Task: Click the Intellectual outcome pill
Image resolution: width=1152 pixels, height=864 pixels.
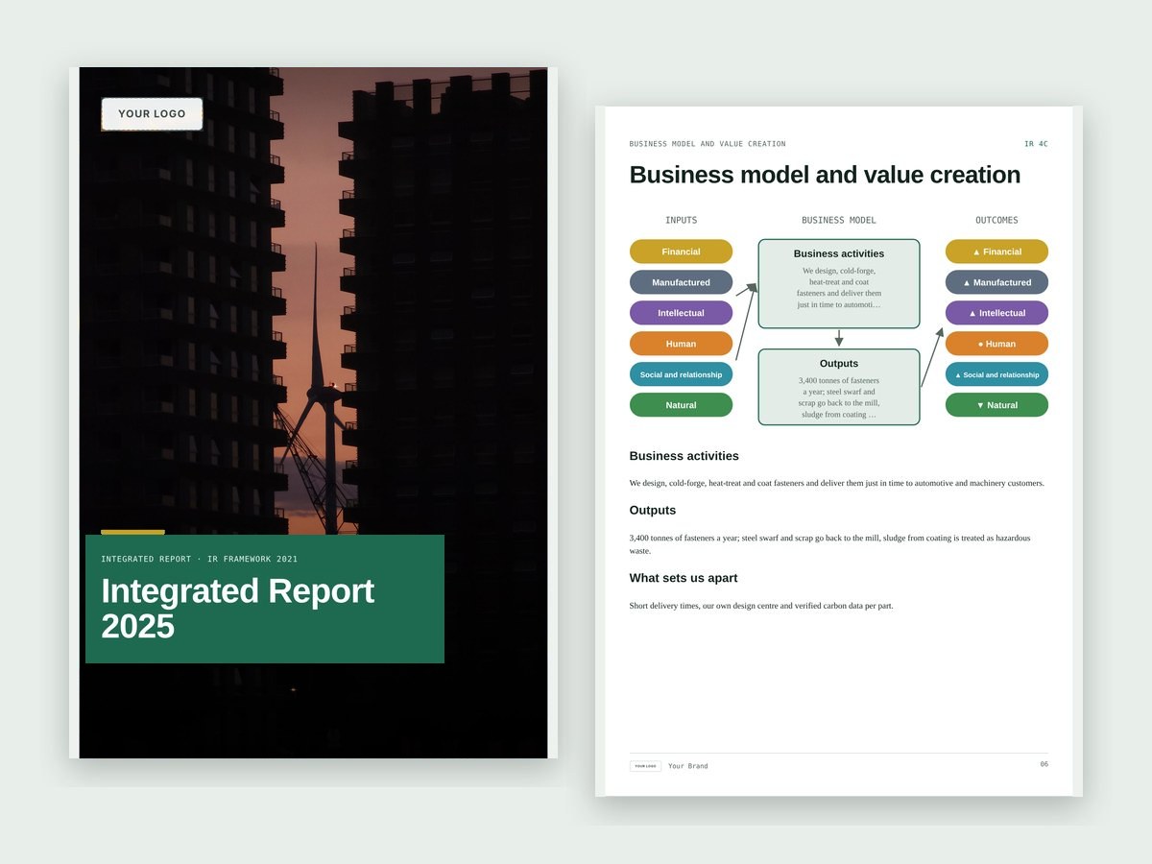Action: click(x=996, y=313)
